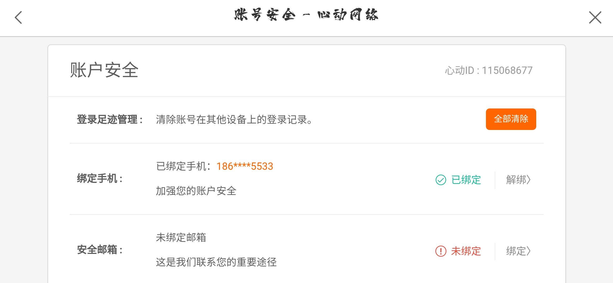Tap 绑定 to bind a security email
613x283 pixels.
tap(518, 251)
